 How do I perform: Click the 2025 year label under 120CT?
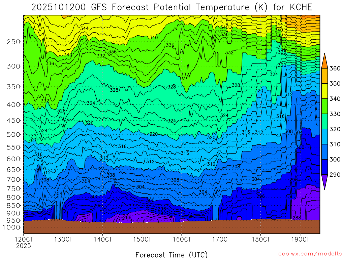tap(24, 246)
